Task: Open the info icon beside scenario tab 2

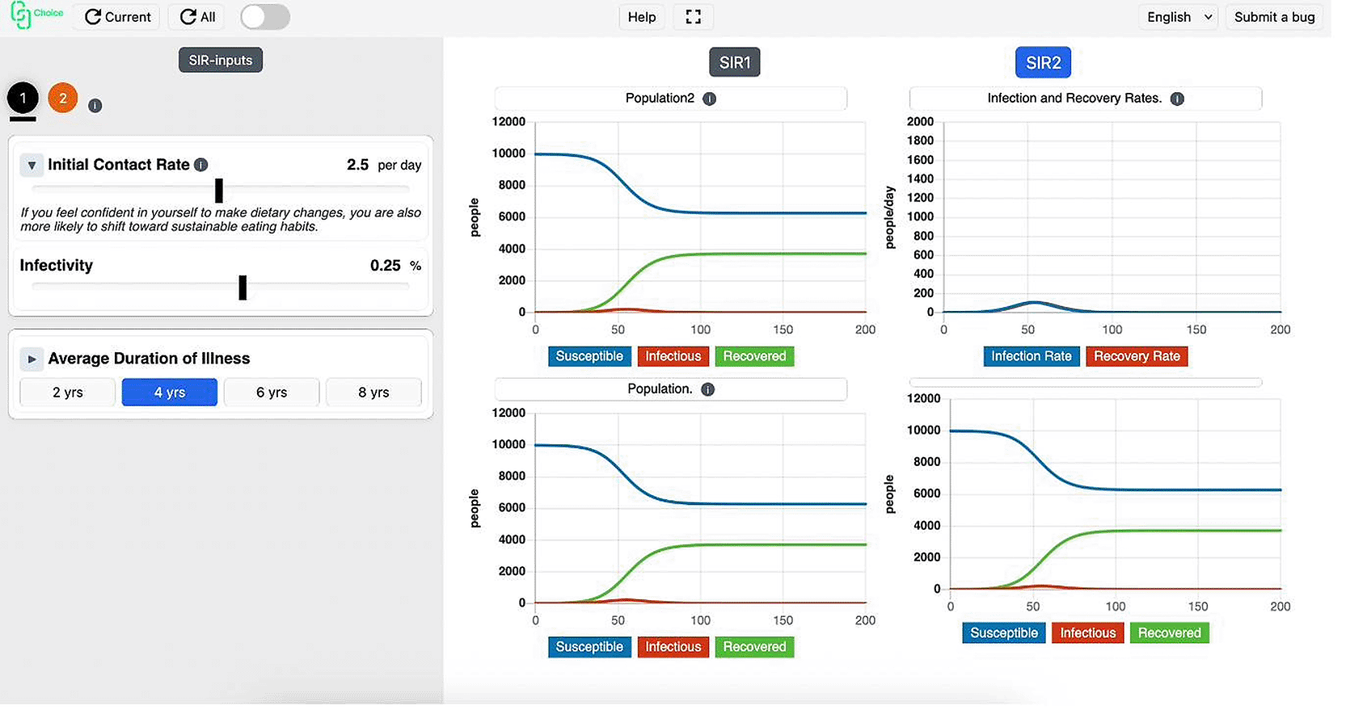Action: pos(95,106)
